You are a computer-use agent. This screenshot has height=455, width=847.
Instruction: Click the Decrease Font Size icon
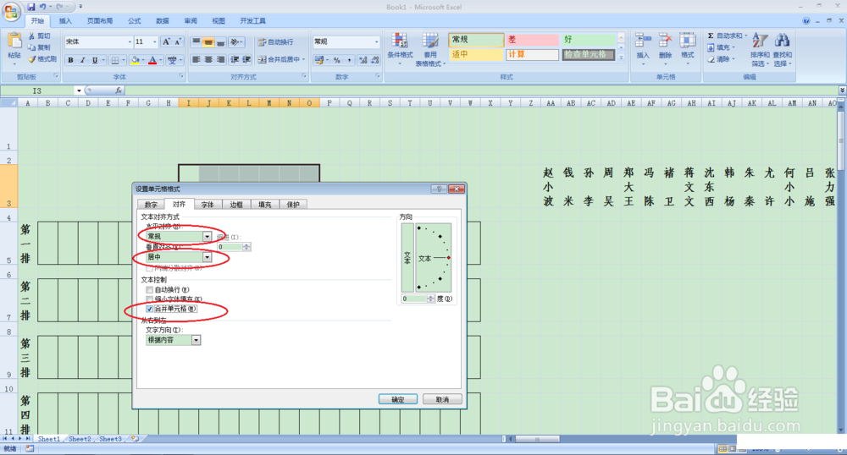click(177, 41)
